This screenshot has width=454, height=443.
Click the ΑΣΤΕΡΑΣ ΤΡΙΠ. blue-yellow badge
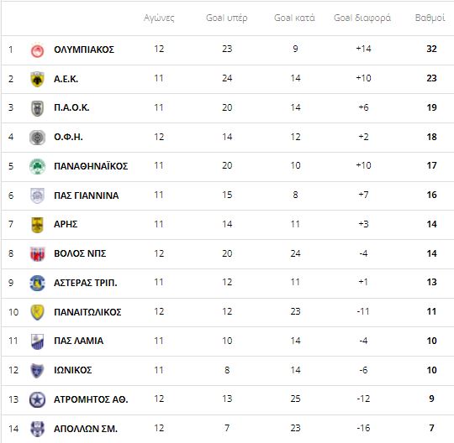pyautogui.click(x=37, y=283)
